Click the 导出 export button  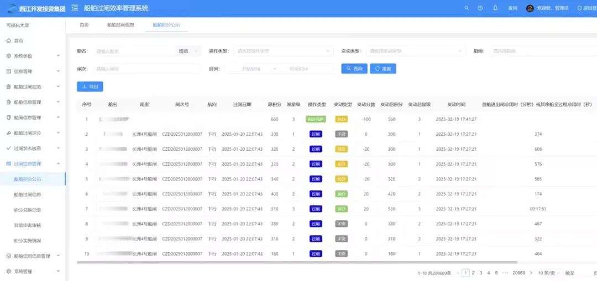(x=90, y=87)
